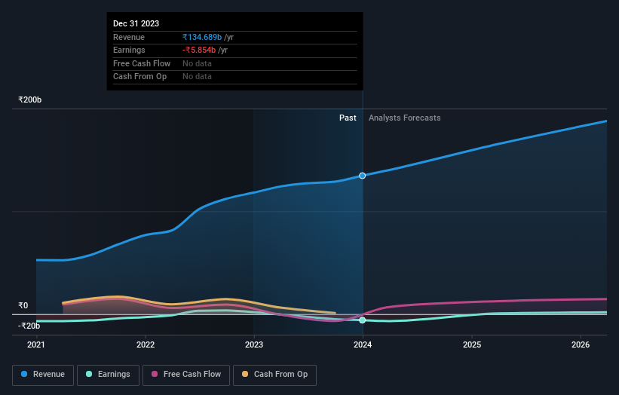This screenshot has height=395, width=619.
Task: Click the Past label on chart
Action: click(x=348, y=118)
